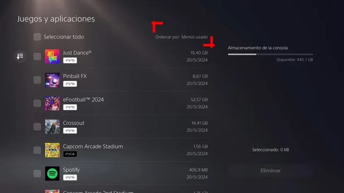Click the PS4 badge under Capcom Arcade Stadium
Screen dimensions: 344x193
tap(70, 154)
